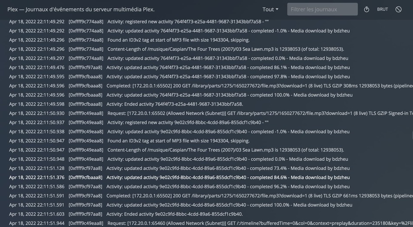This screenshot has height=227, width=413.
Task: Click the 'Completed' GET entry with 661ms
Action: tap(259, 196)
